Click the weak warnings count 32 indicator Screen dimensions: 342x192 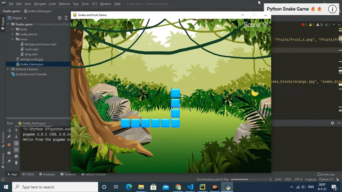pos(320,25)
